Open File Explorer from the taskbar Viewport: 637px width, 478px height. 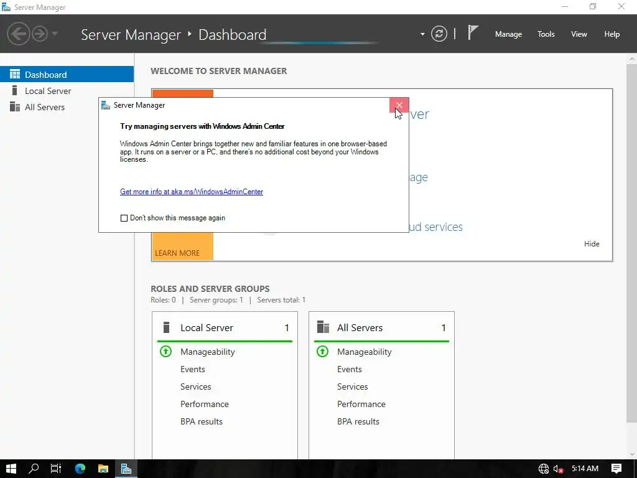(x=103, y=469)
